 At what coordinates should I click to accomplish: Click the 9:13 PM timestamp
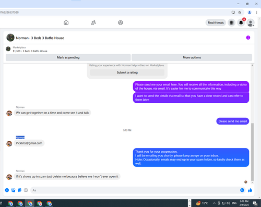pos(127,130)
